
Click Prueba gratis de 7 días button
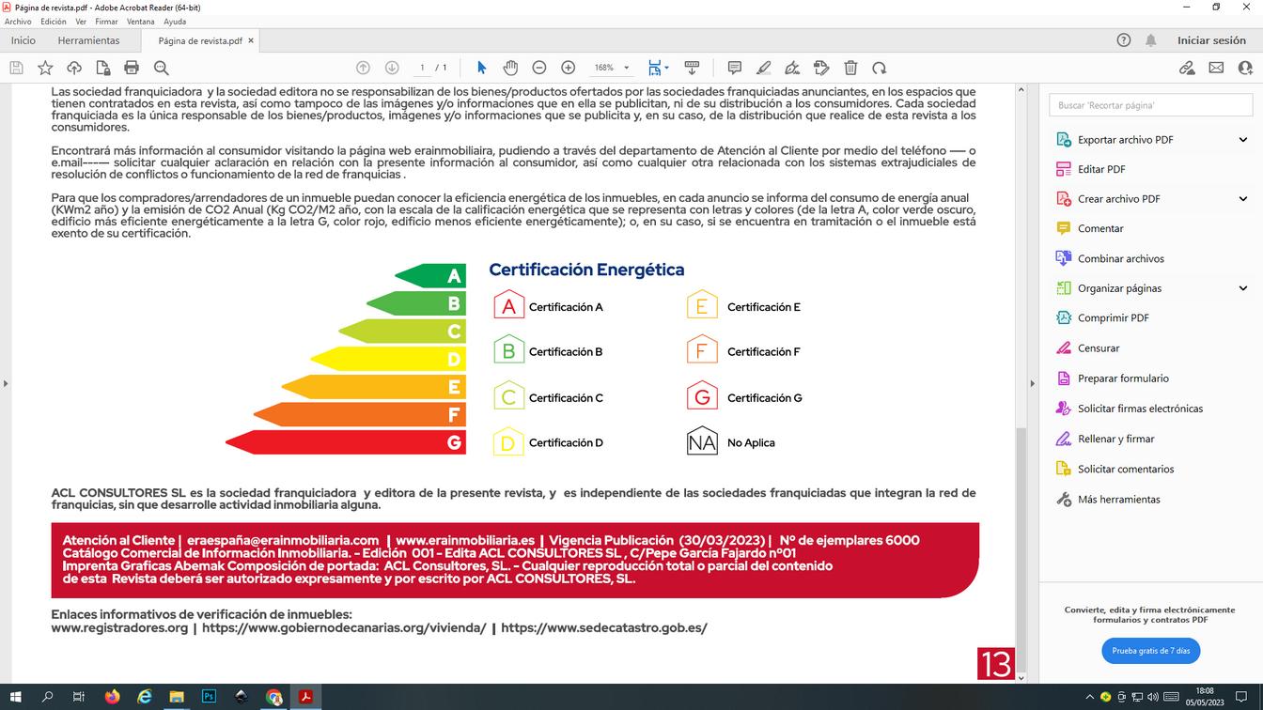coord(1150,650)
